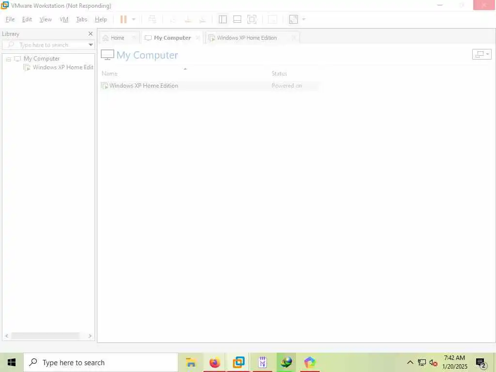Click the orange Pause VM toolbar button
This screenshot has height=372, width=496.
(x=124, y=19)
